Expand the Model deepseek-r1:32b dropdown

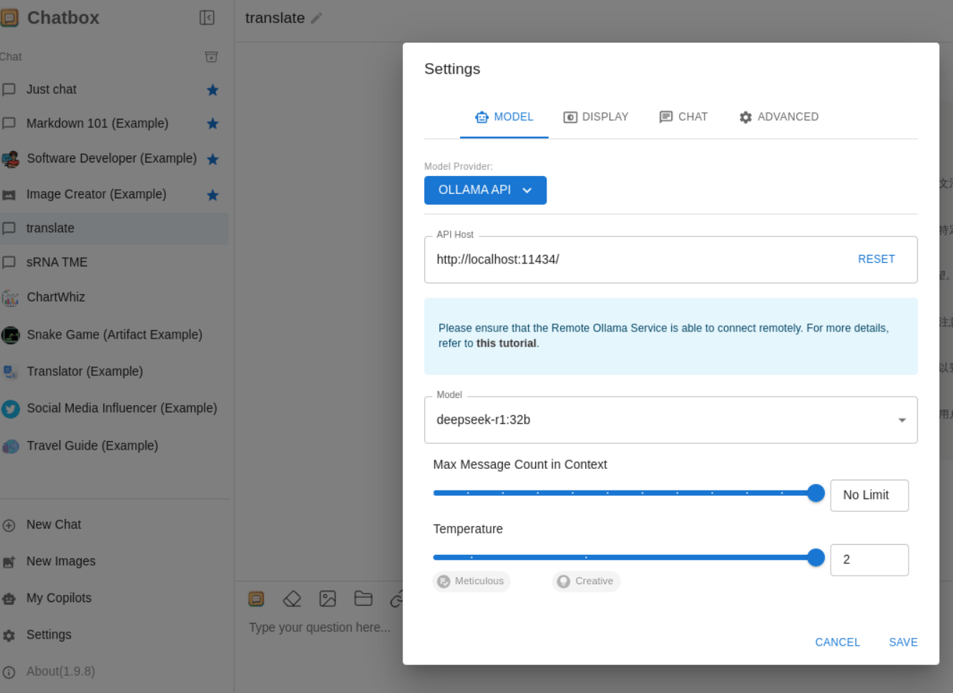pos(901,420)
